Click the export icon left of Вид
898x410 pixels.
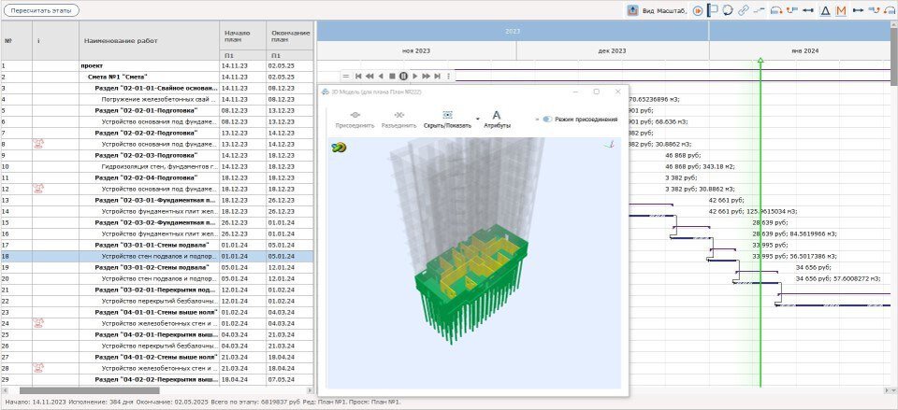[x=632, y=10]
